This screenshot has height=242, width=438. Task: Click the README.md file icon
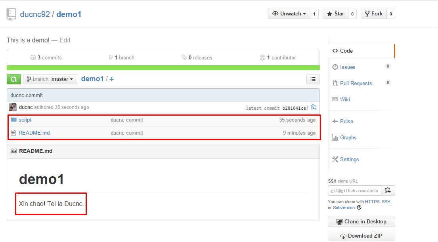click(13, 133)
